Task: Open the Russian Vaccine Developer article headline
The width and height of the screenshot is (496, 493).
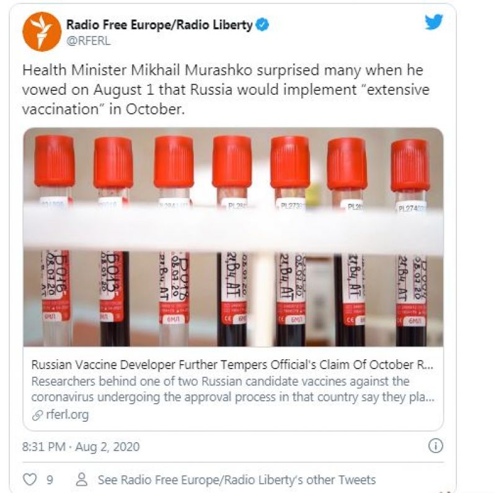Action: pyautogui.click(x=232, y=365)
